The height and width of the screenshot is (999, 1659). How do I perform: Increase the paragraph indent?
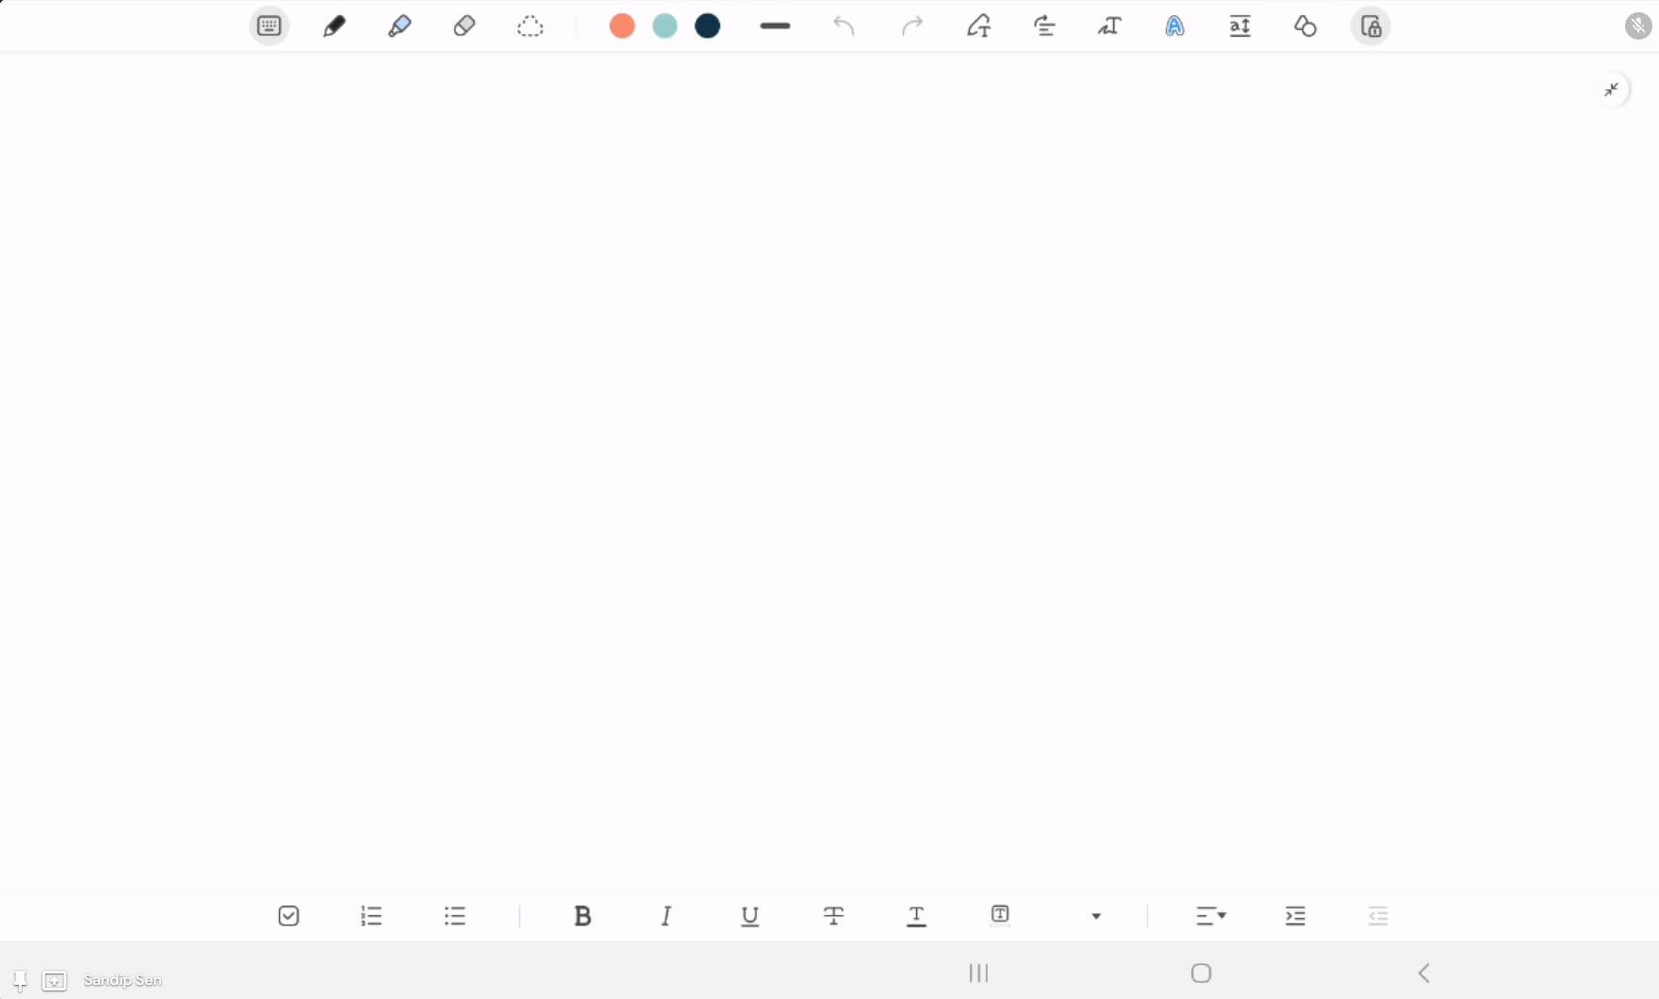pos(1296,916)
